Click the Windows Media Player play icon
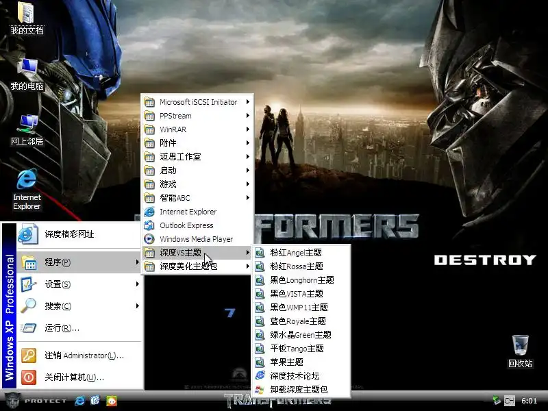 coord(149,239)
